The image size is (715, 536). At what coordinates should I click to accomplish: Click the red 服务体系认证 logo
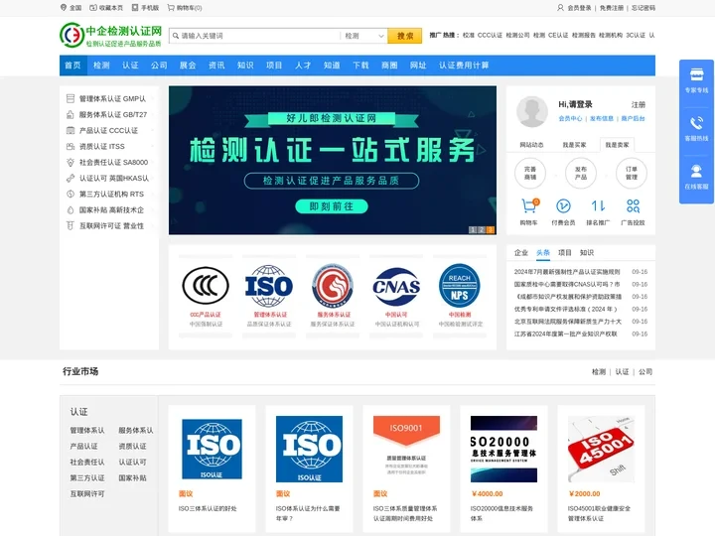[333, 286]
